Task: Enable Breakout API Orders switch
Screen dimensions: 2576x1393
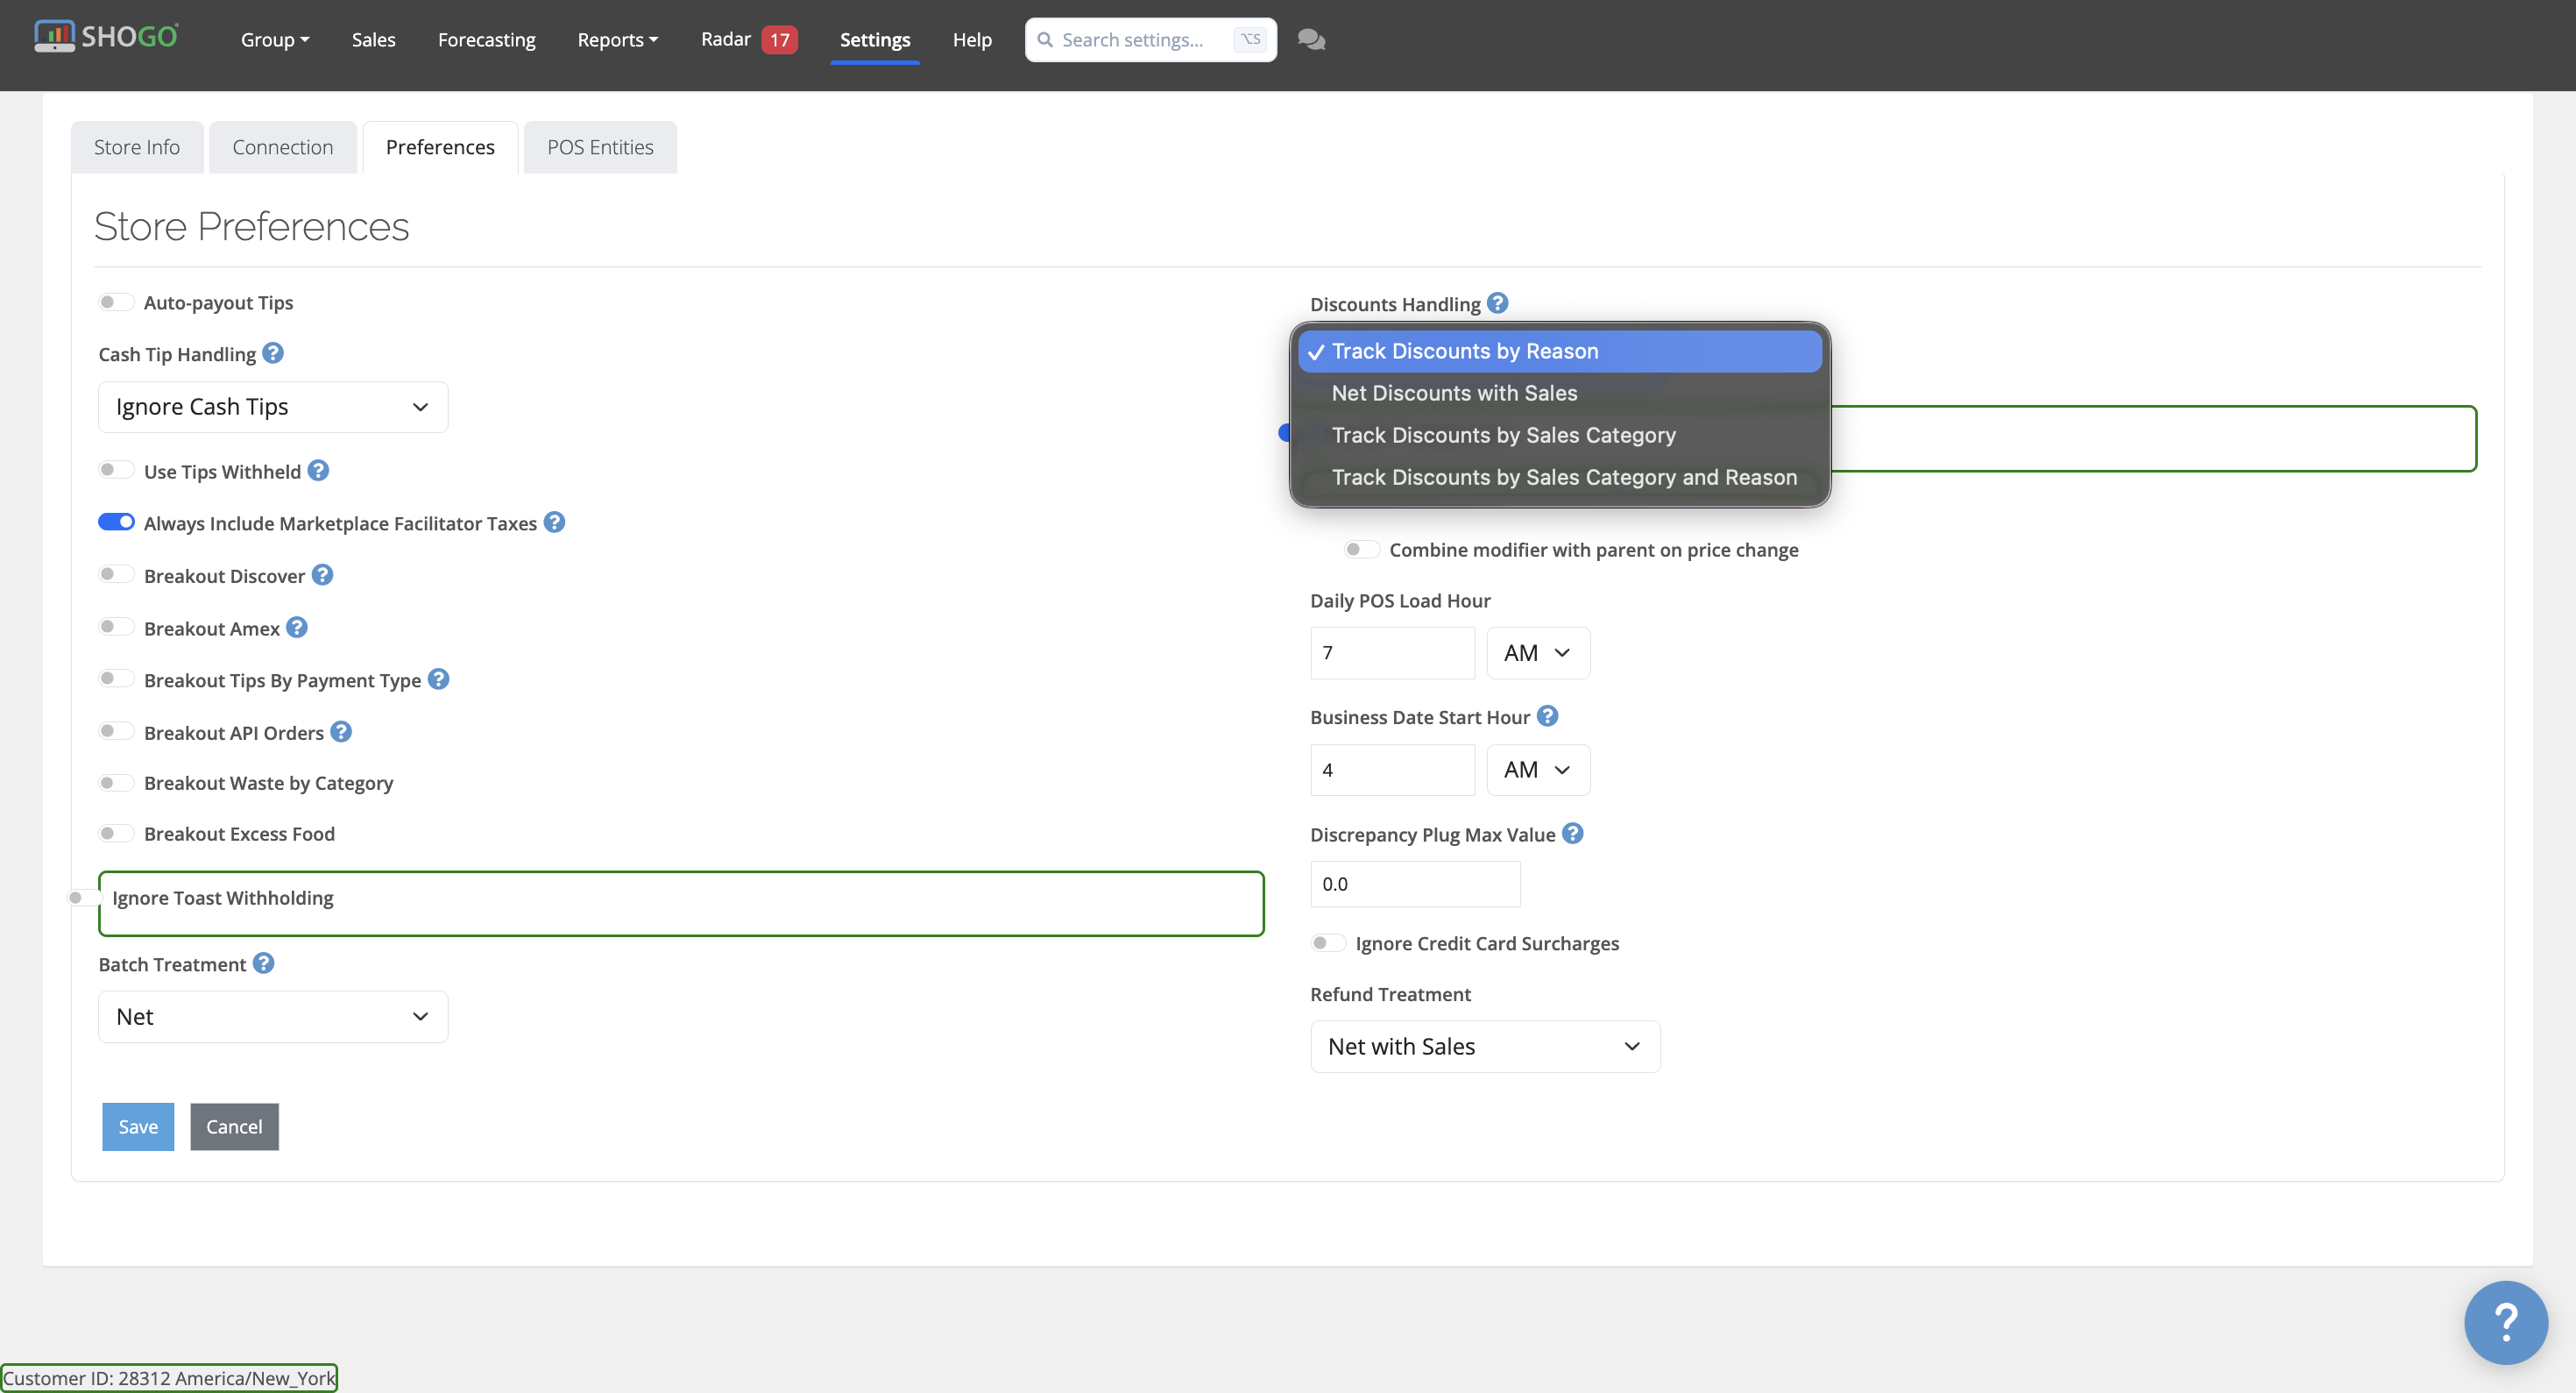Action: coord(116,731)
